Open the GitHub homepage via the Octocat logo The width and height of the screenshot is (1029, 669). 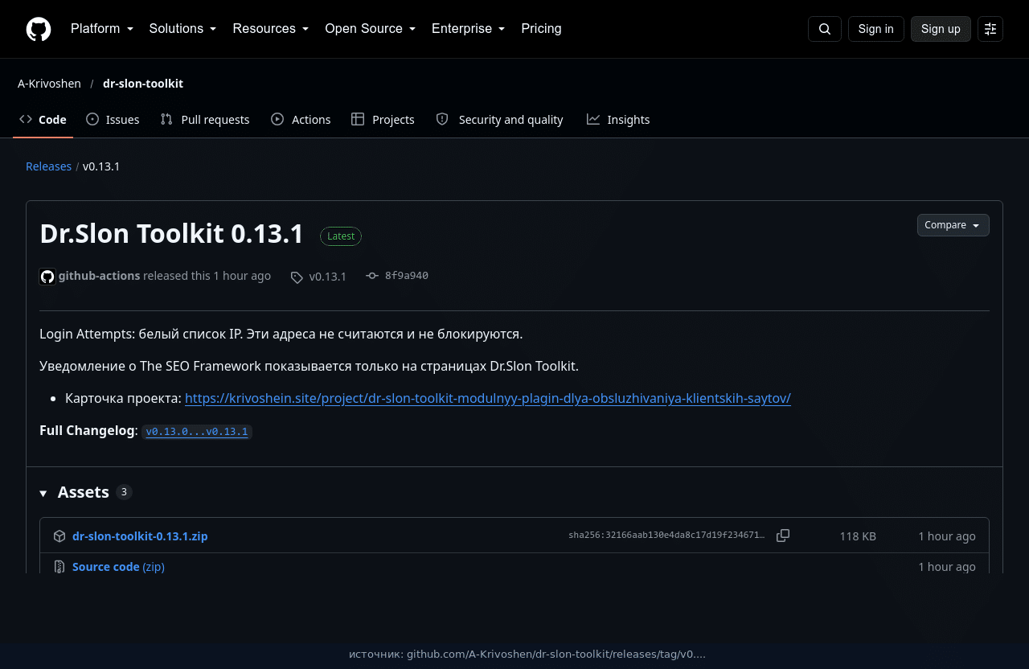39,29
